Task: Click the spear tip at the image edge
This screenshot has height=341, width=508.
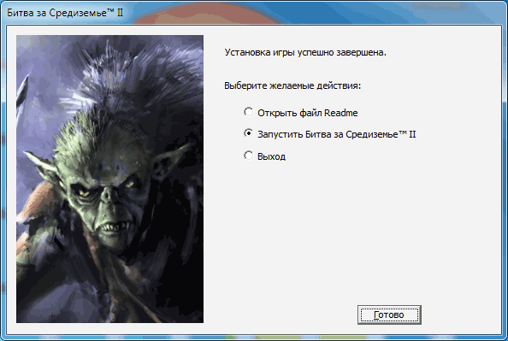Action: coord(23,89)
